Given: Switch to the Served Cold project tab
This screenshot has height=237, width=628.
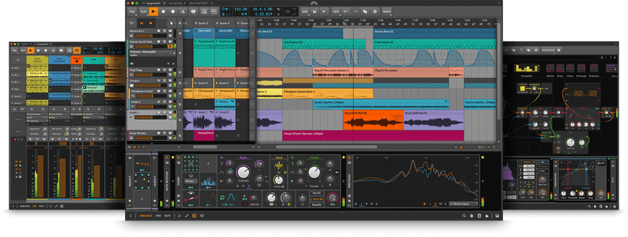Looking at the screenshot, I should [175, 3].
